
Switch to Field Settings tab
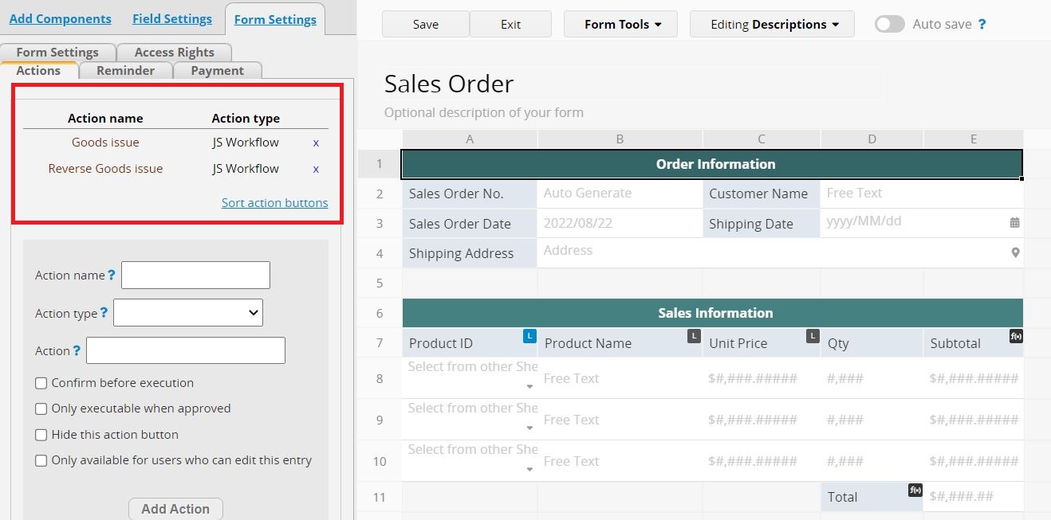point(172,18)
